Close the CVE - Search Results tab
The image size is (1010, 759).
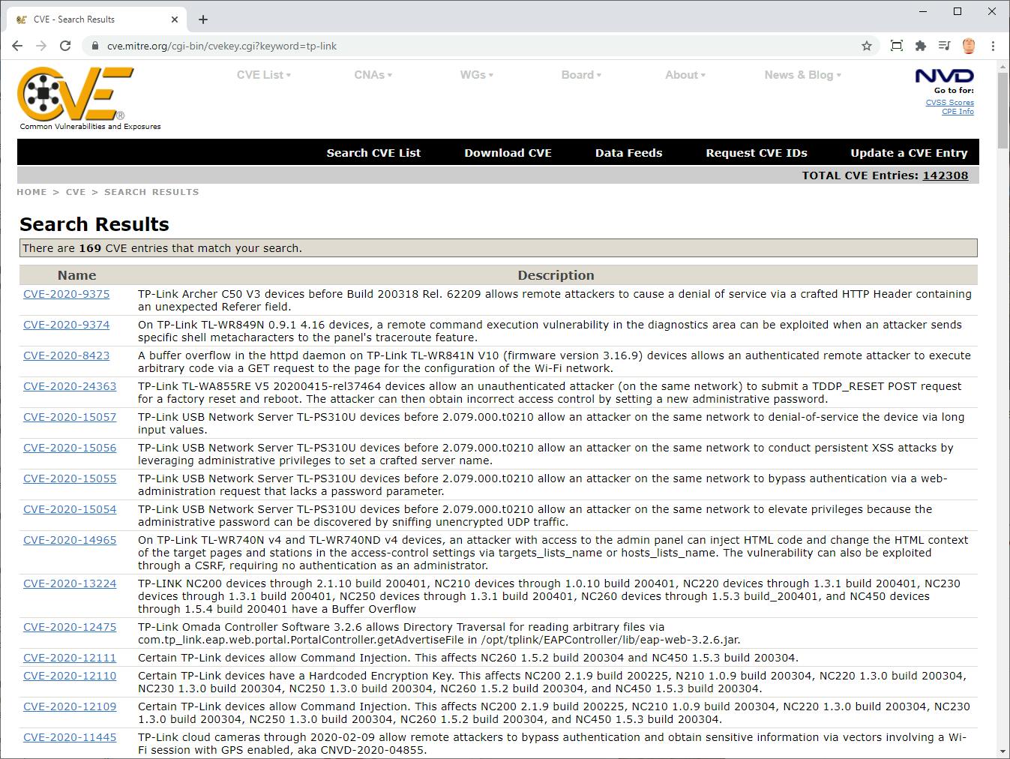click(175, 19)
